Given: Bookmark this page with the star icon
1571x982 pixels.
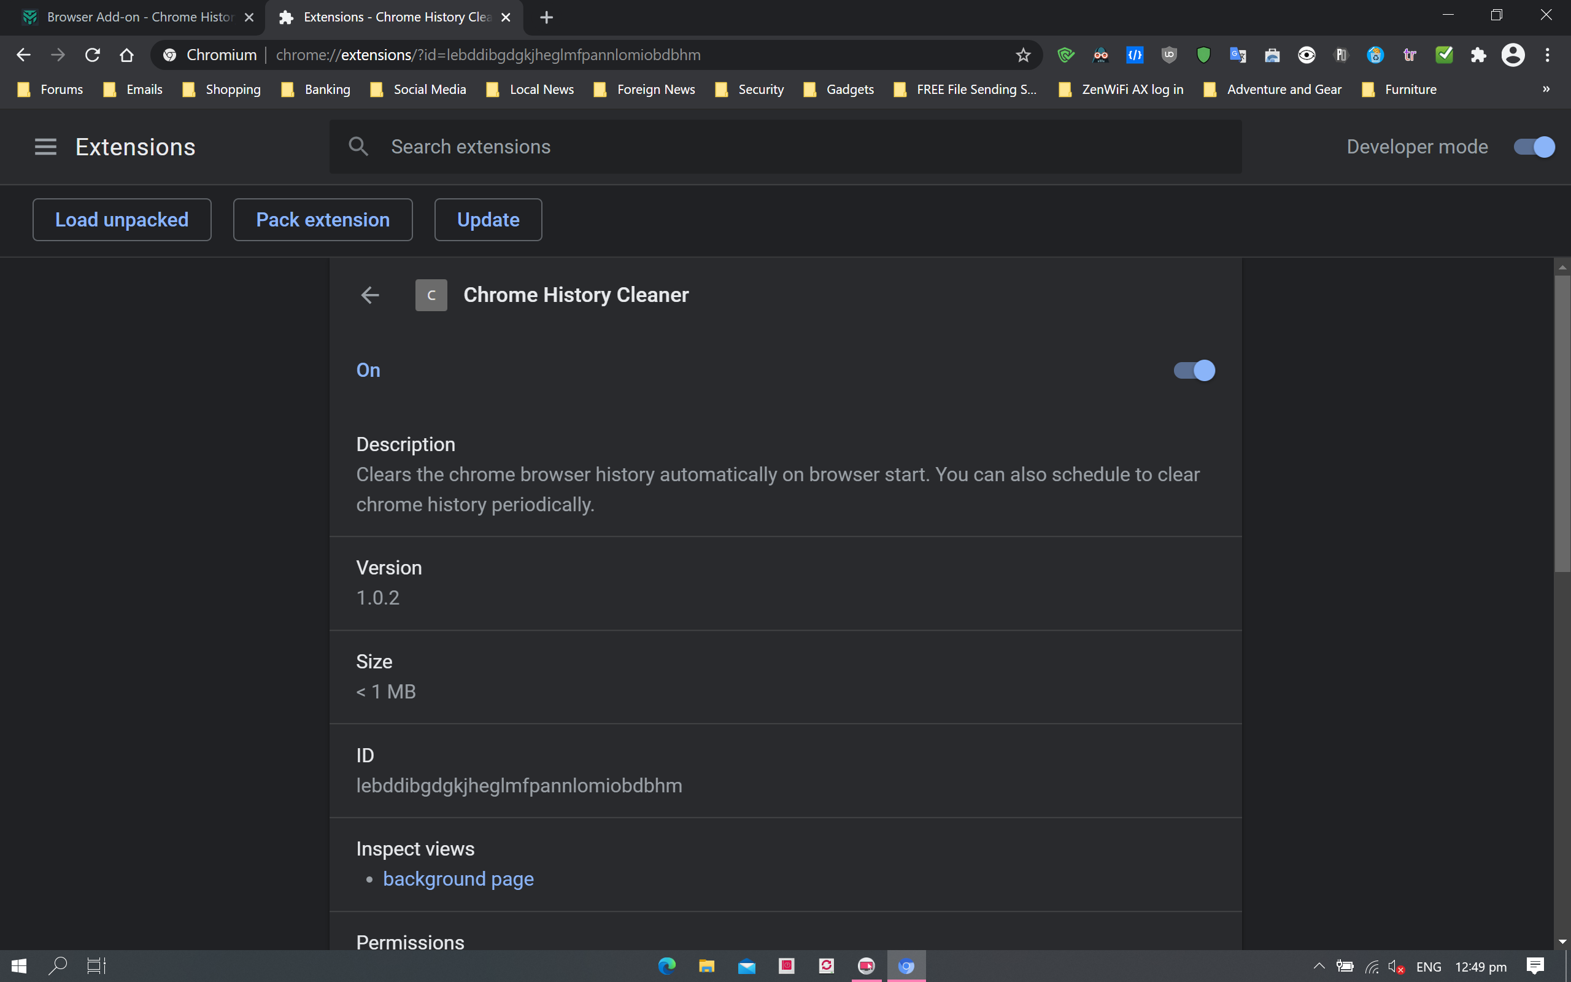Looking at the screenshot, I should [x=1023, y=55].
